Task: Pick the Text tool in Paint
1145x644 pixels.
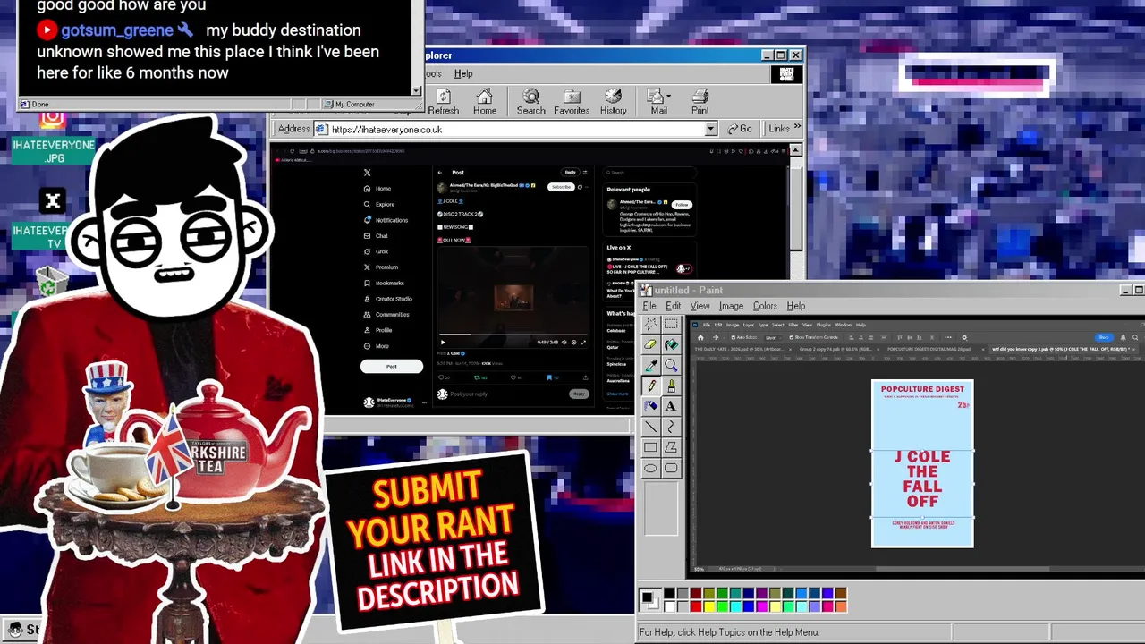Action: pos(671,406)
